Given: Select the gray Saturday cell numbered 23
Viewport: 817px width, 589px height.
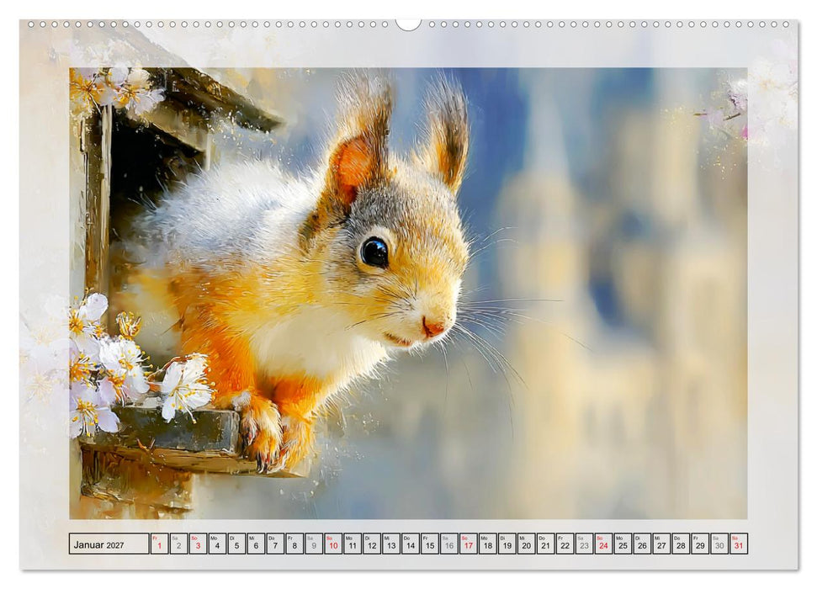Looking at the screenshot, I should pyautogui.click(x=584, y=543).
